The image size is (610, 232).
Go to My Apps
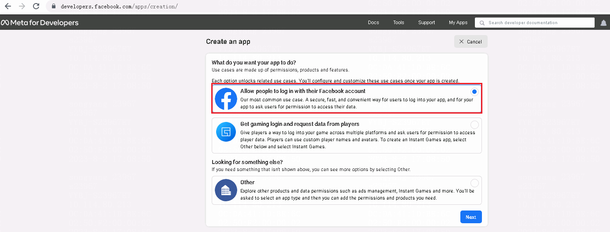[x=458, y=22]
